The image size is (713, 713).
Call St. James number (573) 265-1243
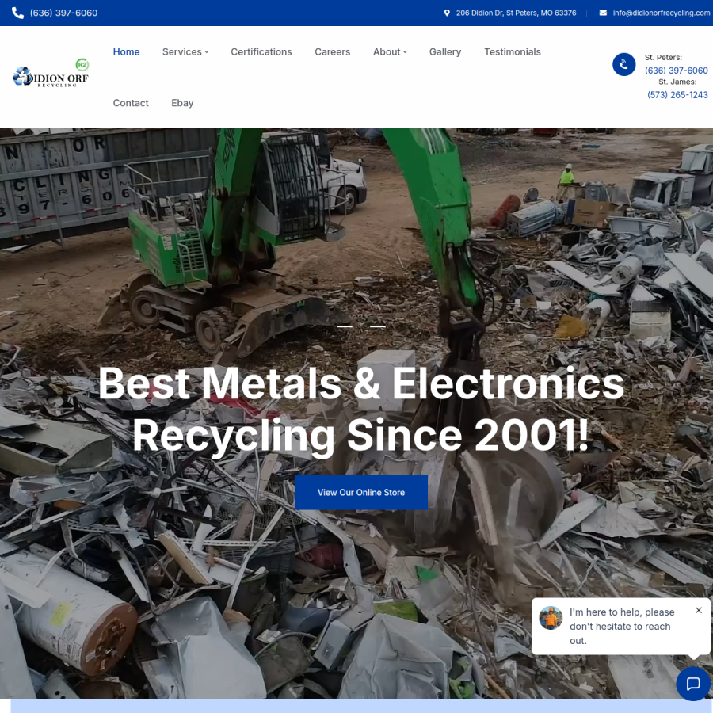(x=677, y=94)
